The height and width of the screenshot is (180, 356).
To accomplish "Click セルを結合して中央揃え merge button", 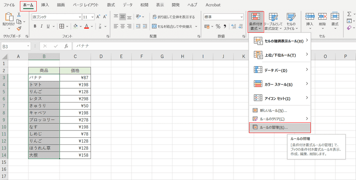I will 172,26.
